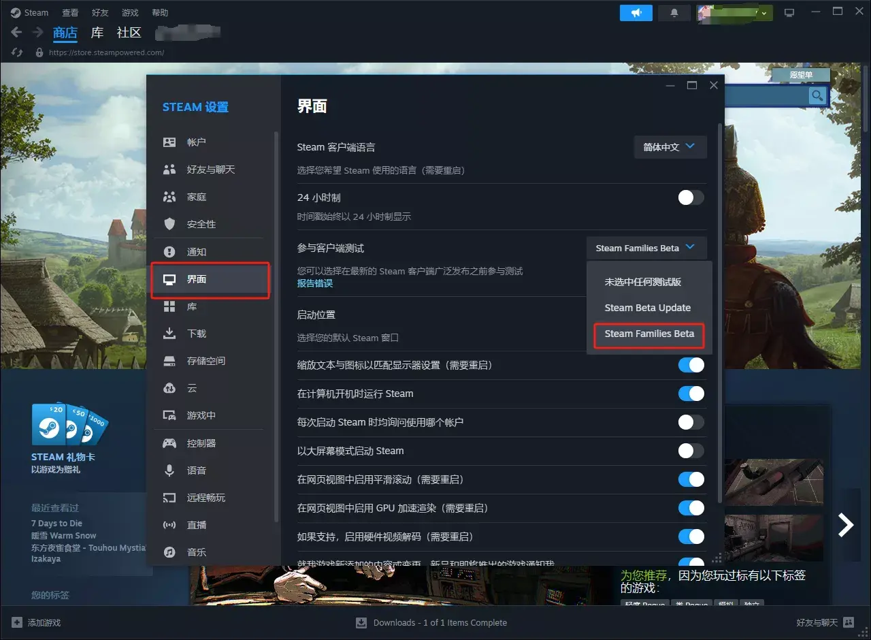The image size is (871, 640).
Task: Click Downloads 1 of 1 Items Complete
Action: coord(440,622)
